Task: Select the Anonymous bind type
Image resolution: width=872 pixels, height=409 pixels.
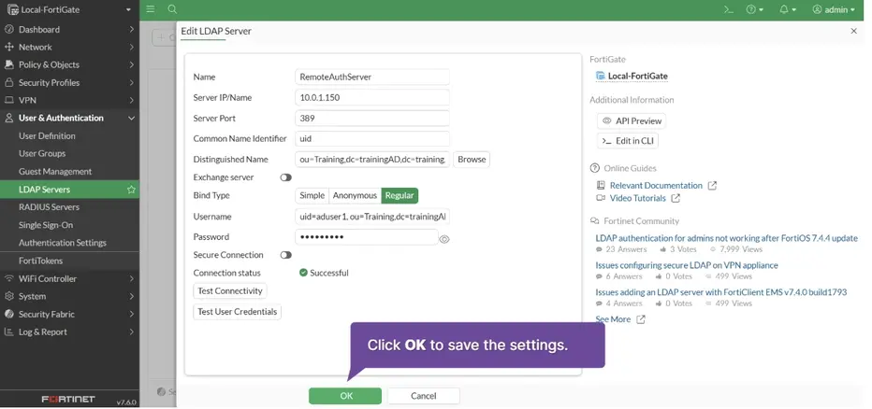Action: tap(355, 195)
